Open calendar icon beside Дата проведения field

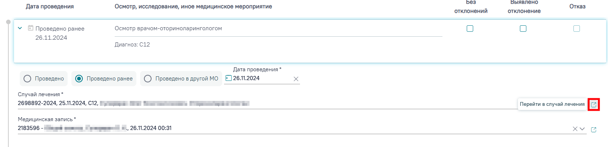tap(229, 78)
